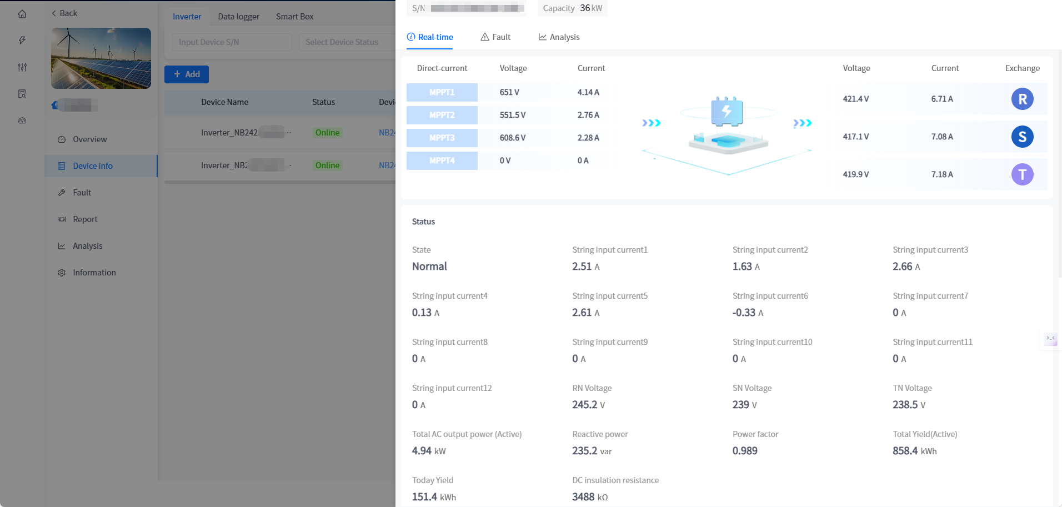Viewport: 1062px width, 507px height.
Task: Click the home icon in left sidebar
Action: (x=22, y=14)
